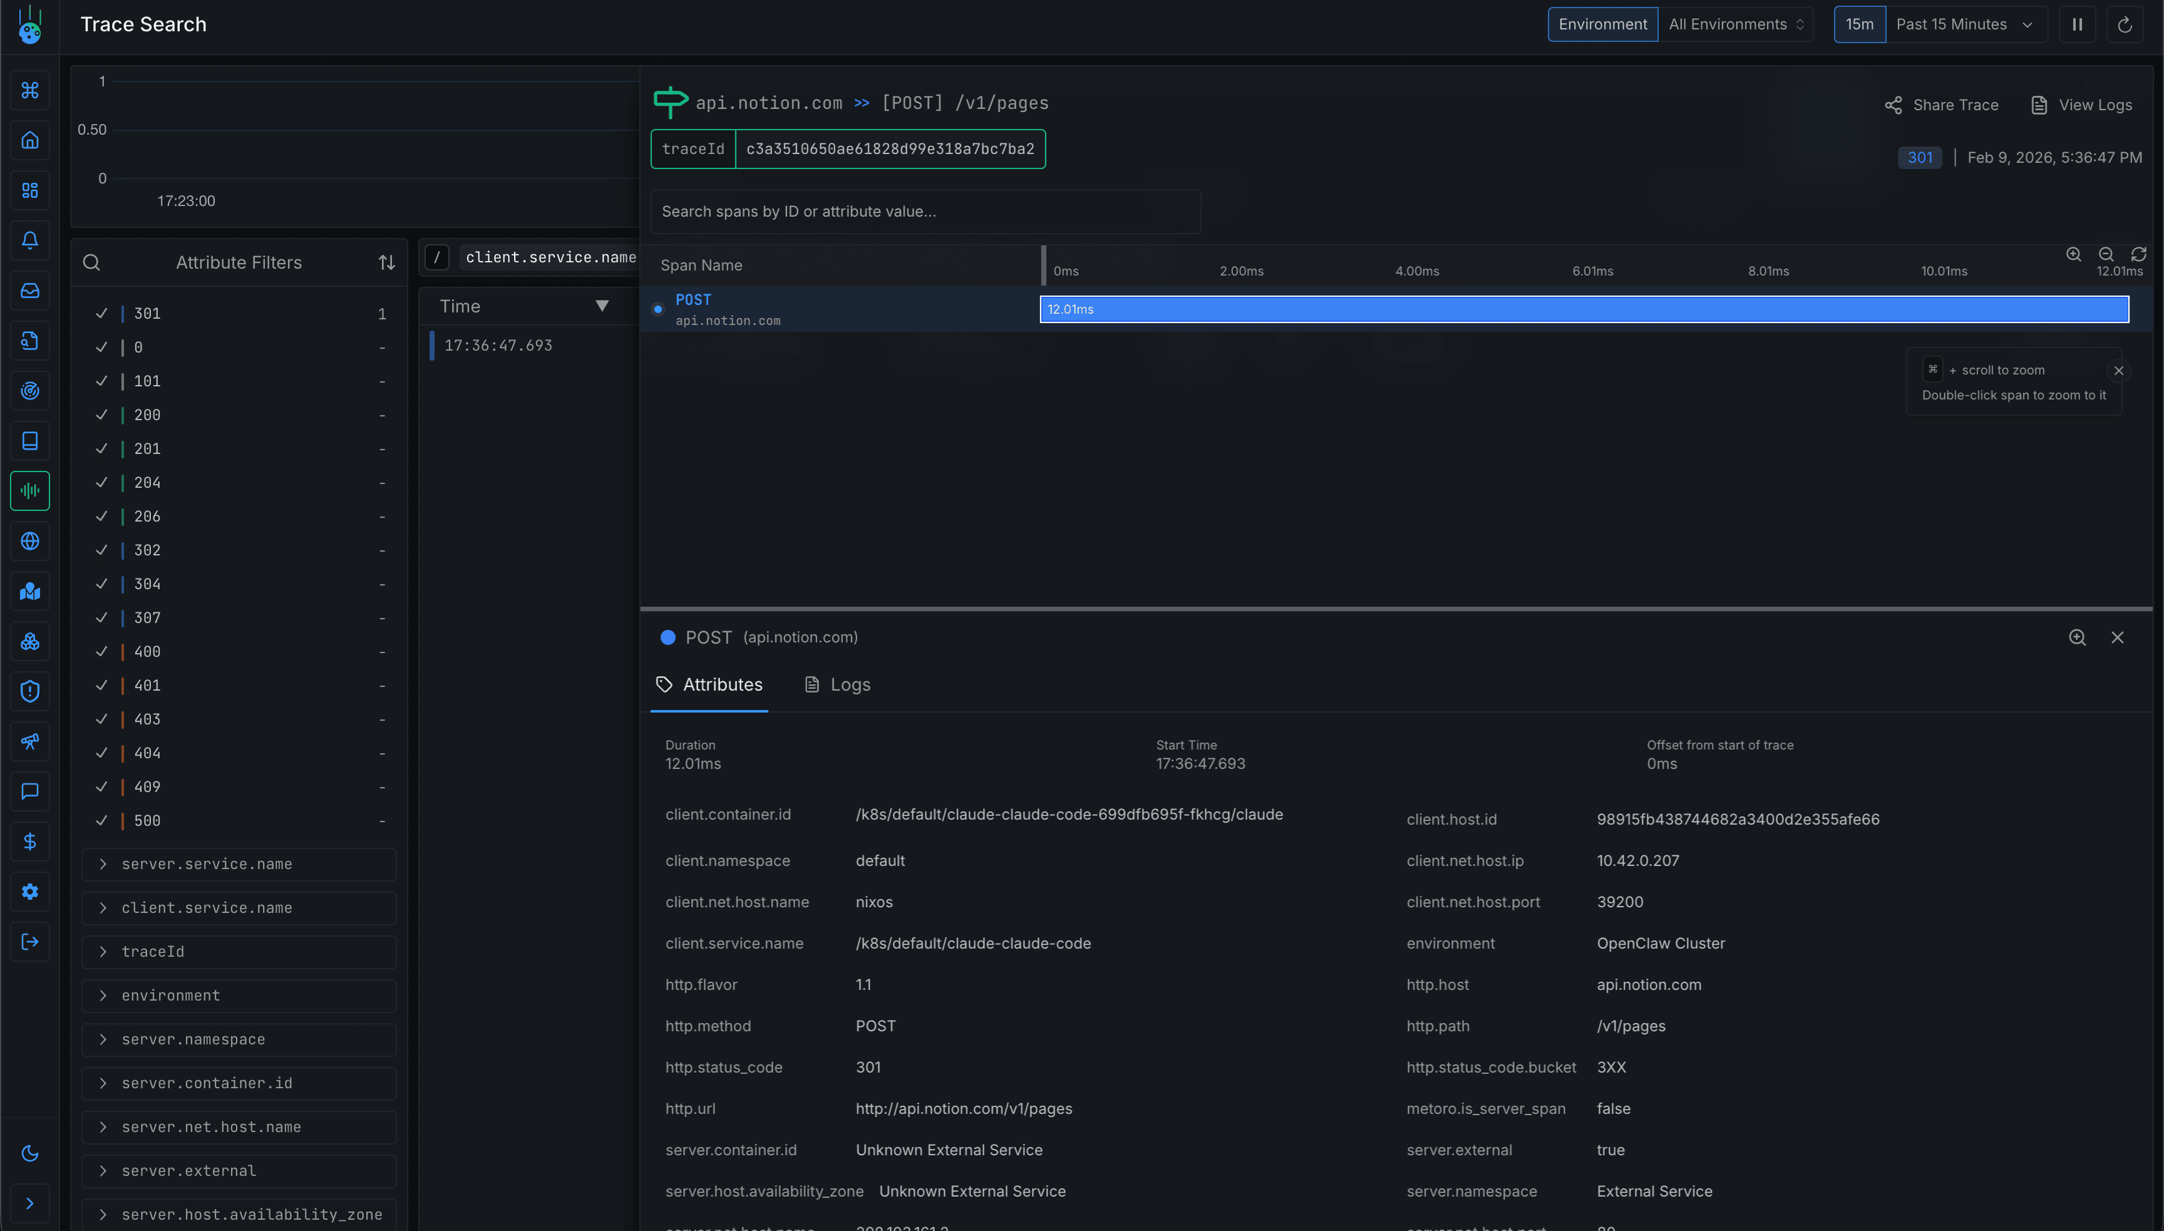Uncheck the 301 status code filter
This screenshot has height=1231, width=2164.
click(x=102, y=313)
